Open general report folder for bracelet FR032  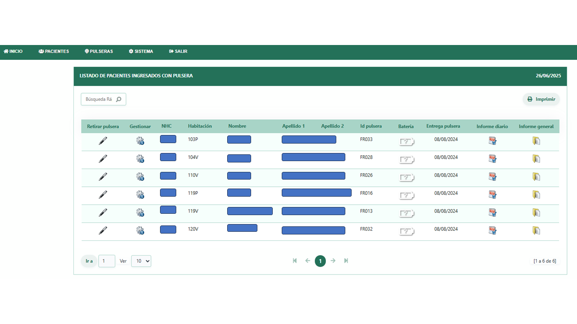pos(536,230)
